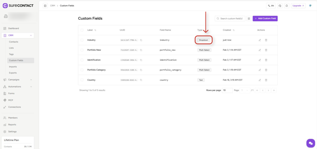Edit the Industry custom field
This screenshot has height=149, width=317.
[x=260, y=40]
